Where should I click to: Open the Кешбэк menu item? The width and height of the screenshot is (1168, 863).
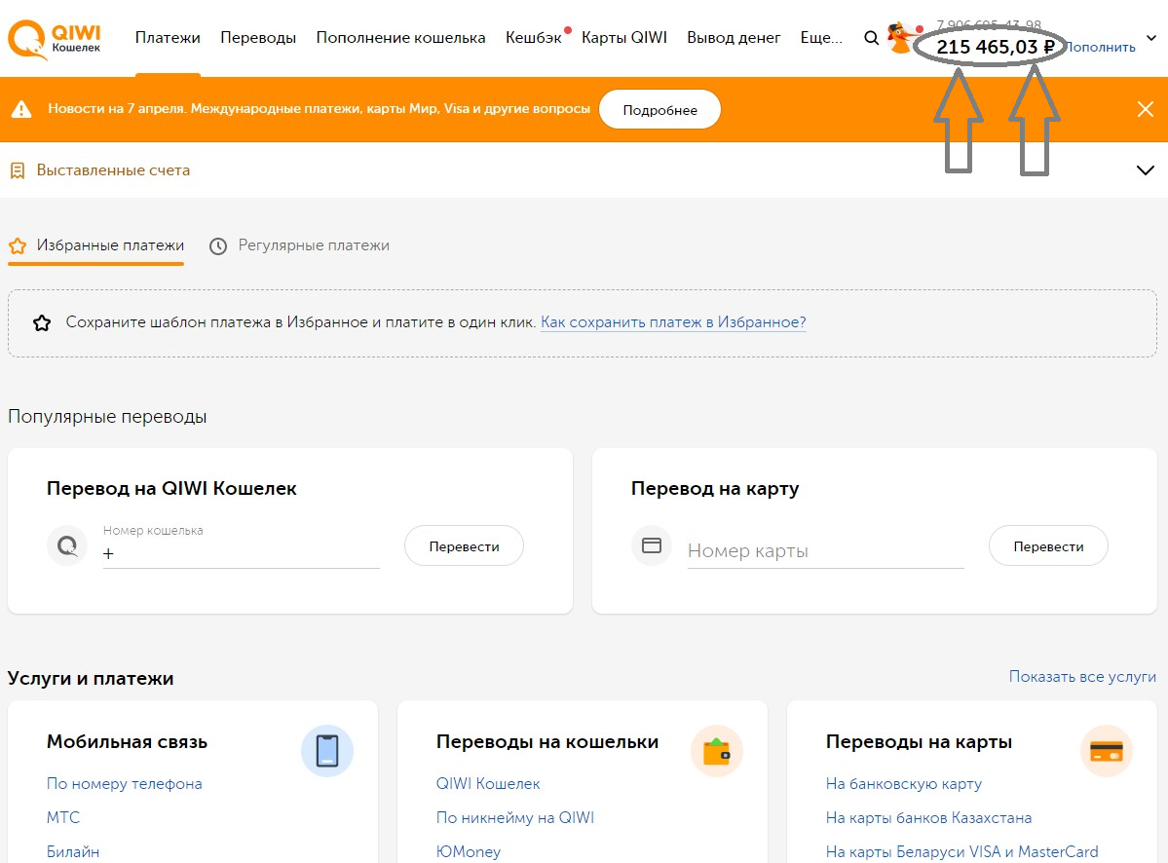(x=534, y=37)
